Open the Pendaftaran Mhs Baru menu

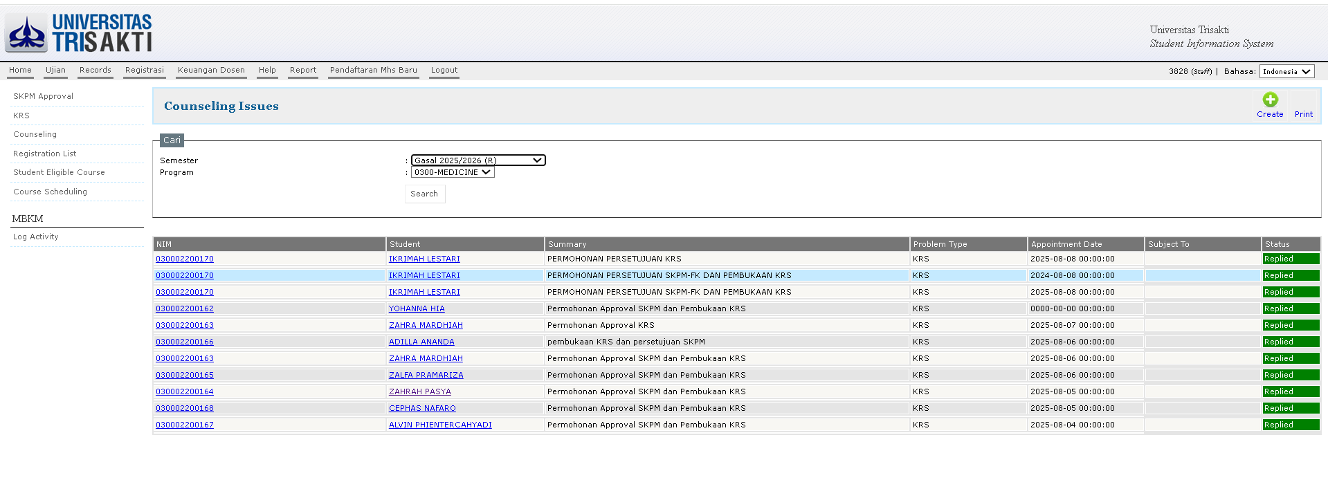(x=373, y=70)
